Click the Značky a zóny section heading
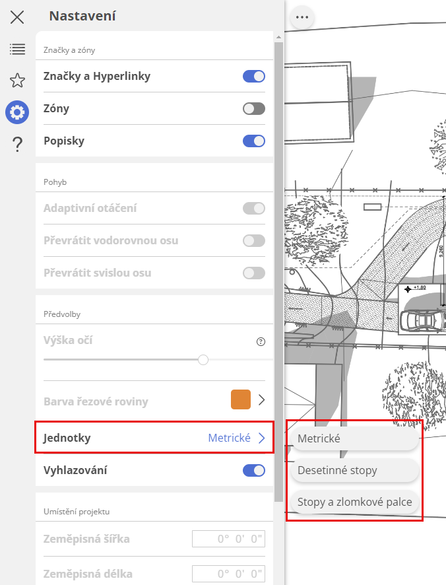The height and width of the screenshot is (585, 446). [x=69, y=50]
